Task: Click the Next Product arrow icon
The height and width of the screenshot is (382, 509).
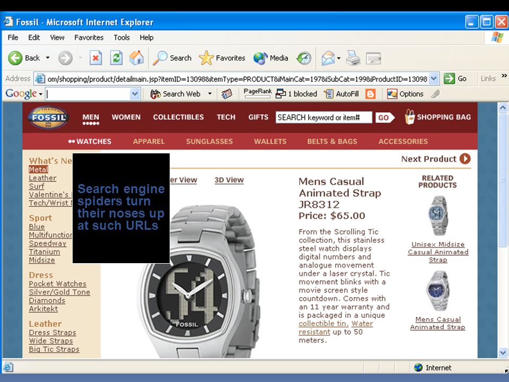Action: [x=465, y=159]
